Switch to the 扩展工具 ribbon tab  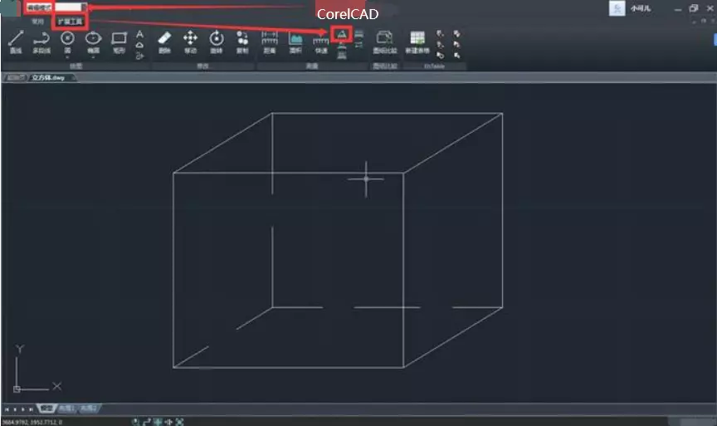click(x=70, y=22)
